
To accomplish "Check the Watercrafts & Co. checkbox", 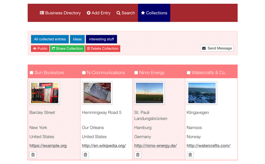I will click(189, 72).
